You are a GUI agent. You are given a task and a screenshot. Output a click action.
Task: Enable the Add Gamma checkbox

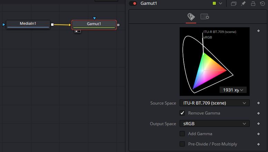182,134
